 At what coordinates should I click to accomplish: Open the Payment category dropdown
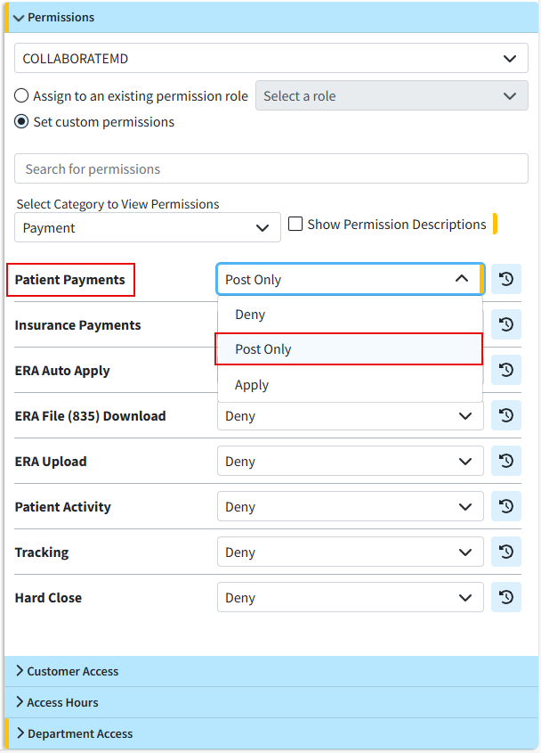point(148,228)
